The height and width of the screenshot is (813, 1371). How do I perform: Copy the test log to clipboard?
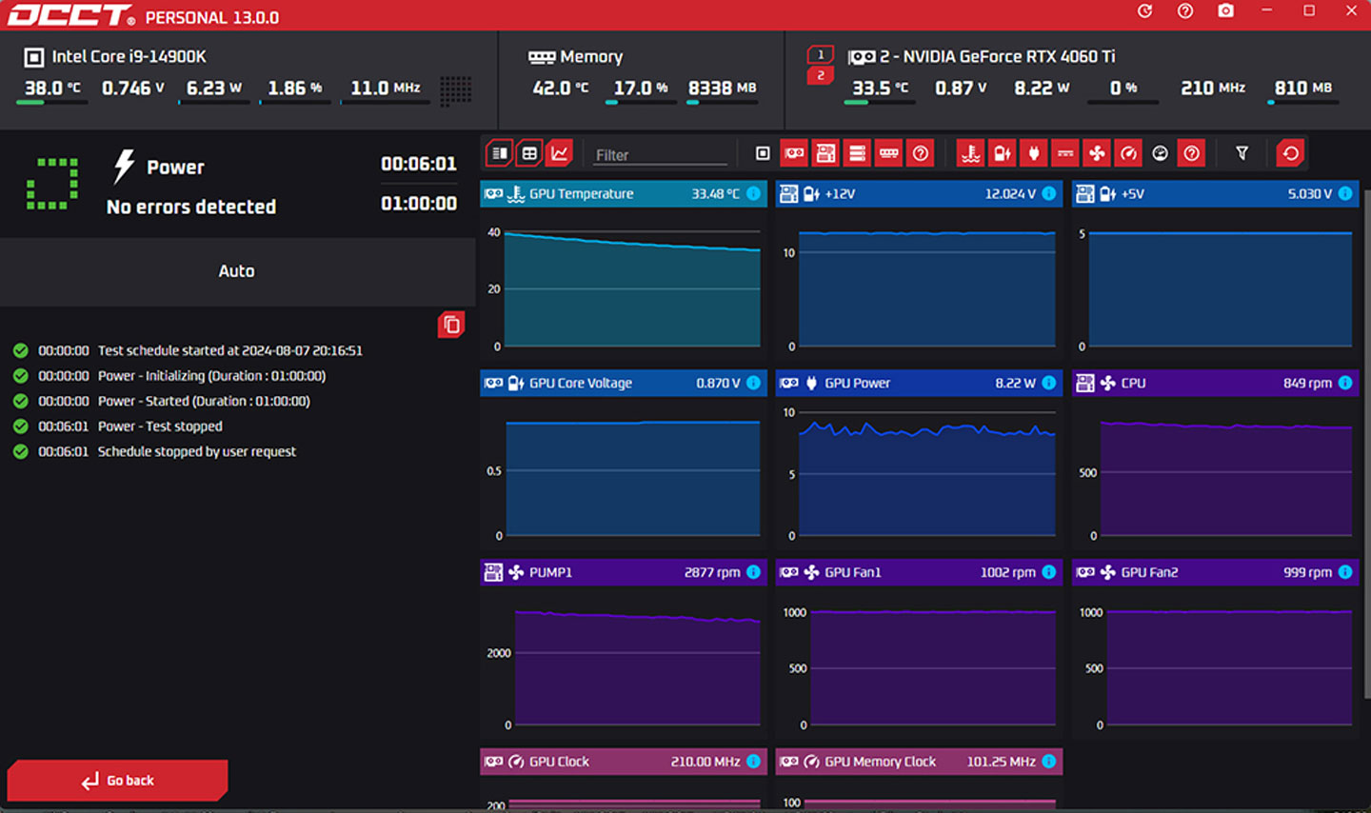point(451,325)
